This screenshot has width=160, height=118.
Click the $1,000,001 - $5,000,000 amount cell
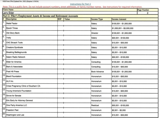135,28
